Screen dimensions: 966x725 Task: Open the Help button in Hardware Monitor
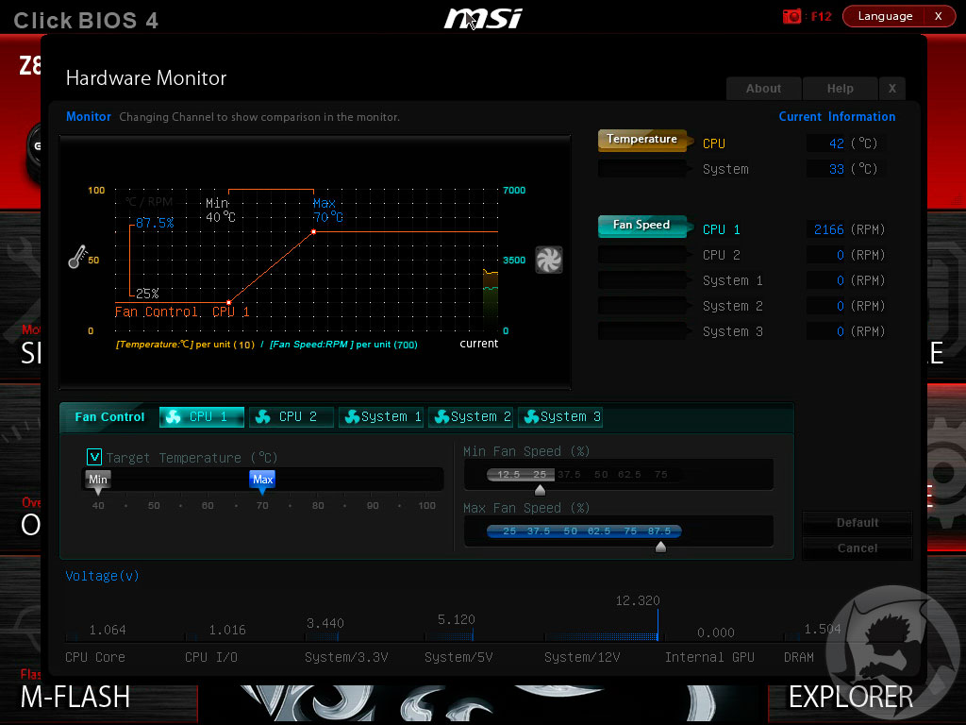[x=840, y=88]
